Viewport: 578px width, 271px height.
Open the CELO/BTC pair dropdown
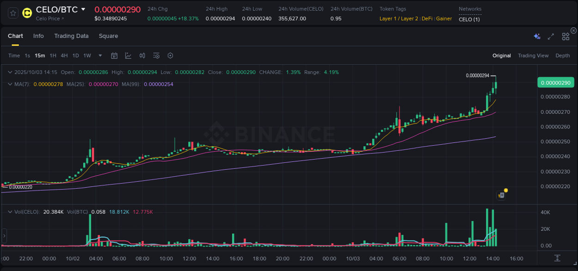[84, 9]
